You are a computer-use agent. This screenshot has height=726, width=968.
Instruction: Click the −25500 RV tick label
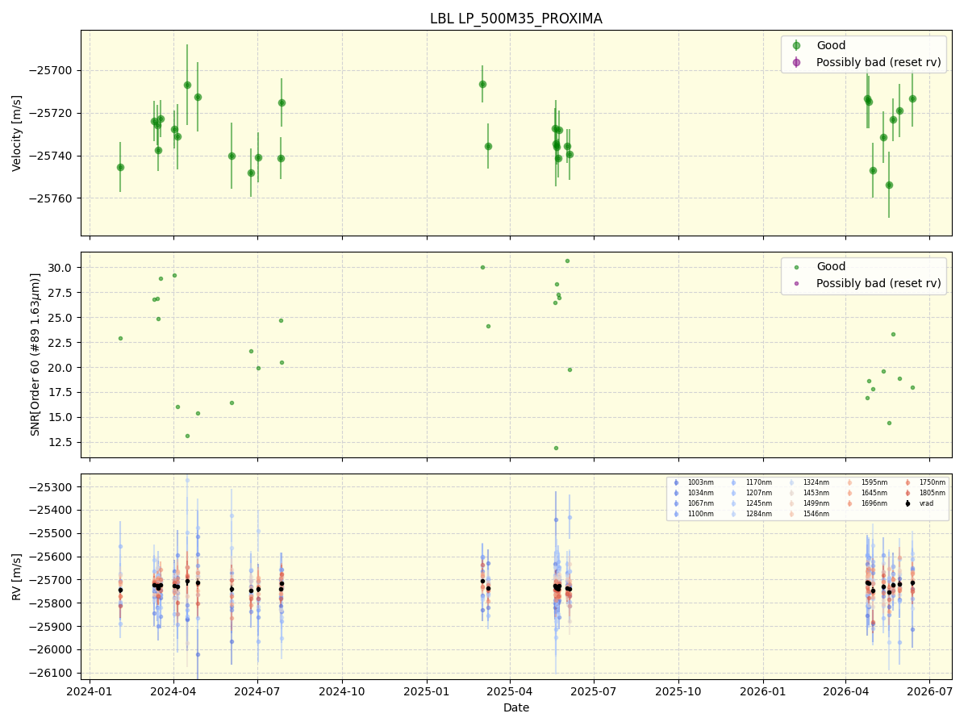tap(52, 534)
